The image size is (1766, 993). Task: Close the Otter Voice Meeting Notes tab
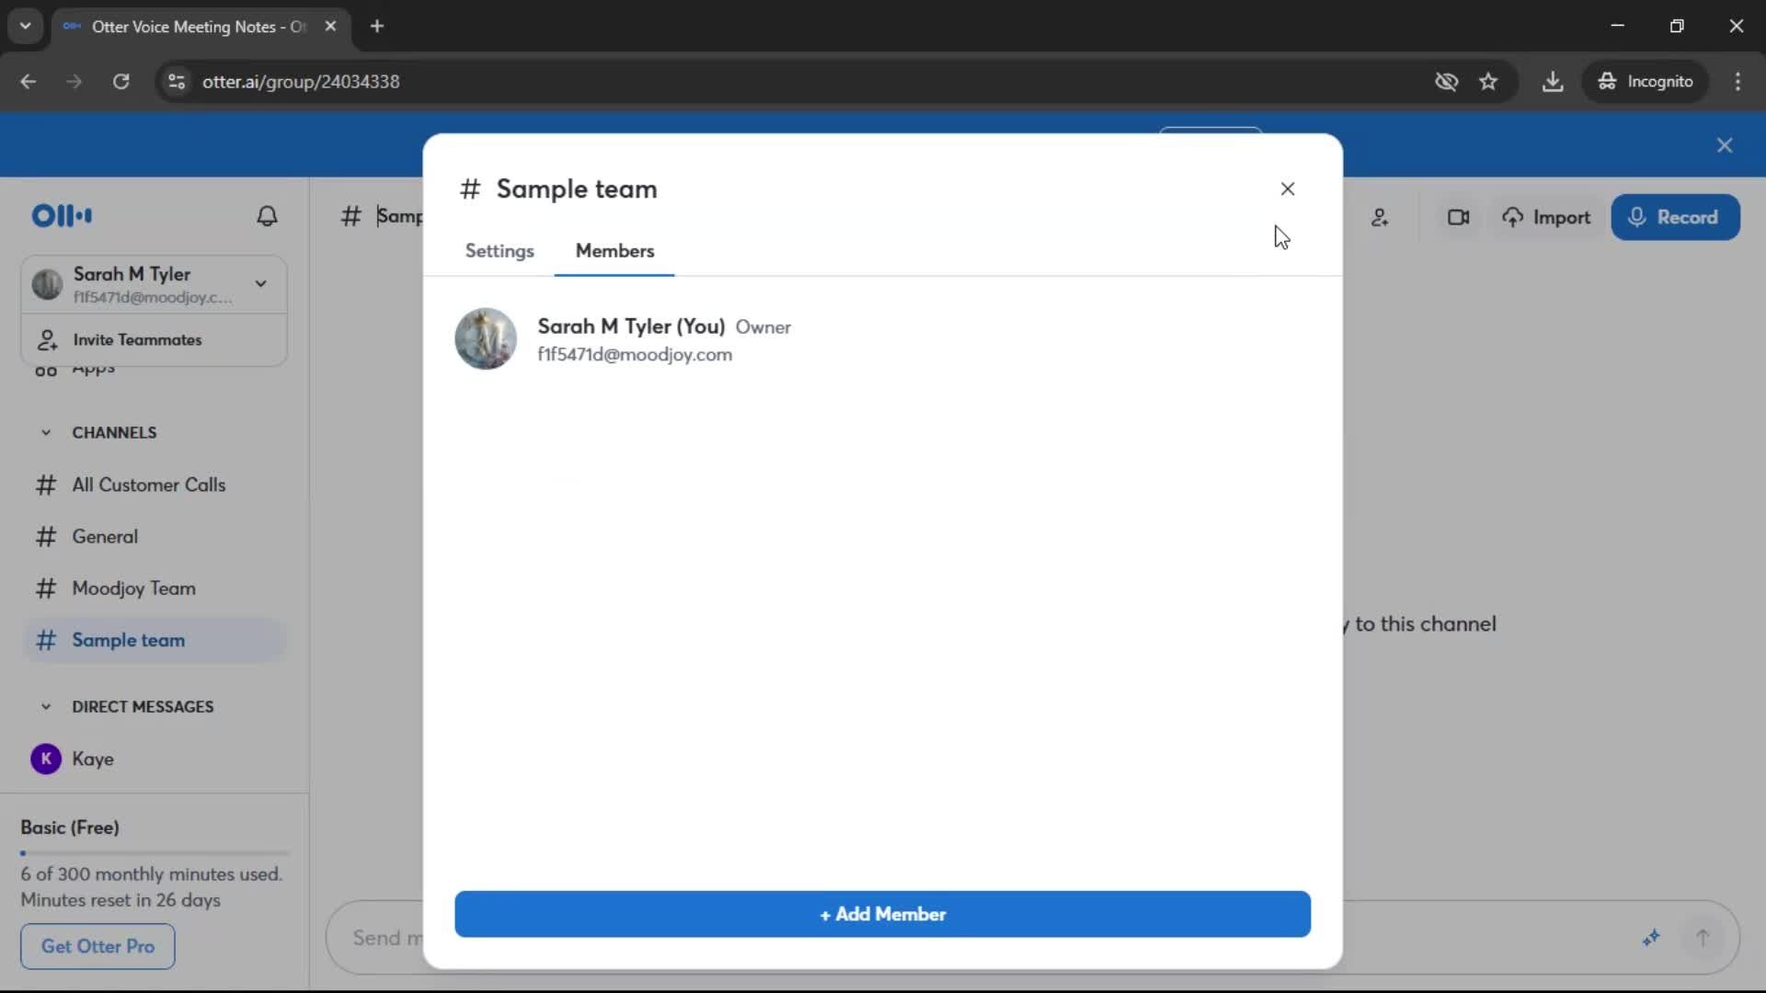(330, 26)
